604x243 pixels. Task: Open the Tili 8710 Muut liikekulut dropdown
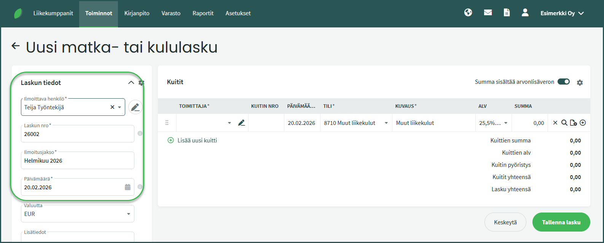[x=386, y=123]
